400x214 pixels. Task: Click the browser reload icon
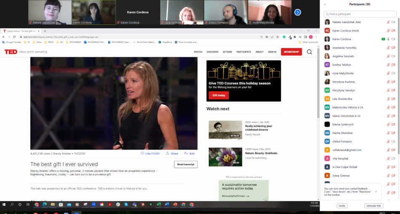[x=14, y=37]
